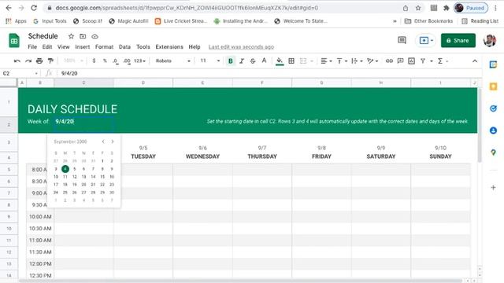The width and height of the screenshot is (504, 283).
Task: Open the Extensions menu
Action: pos(169,47)
